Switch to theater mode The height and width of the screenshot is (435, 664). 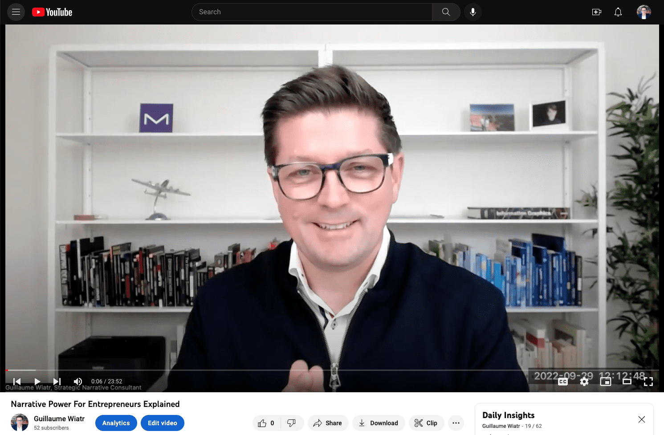pos(627,381)
